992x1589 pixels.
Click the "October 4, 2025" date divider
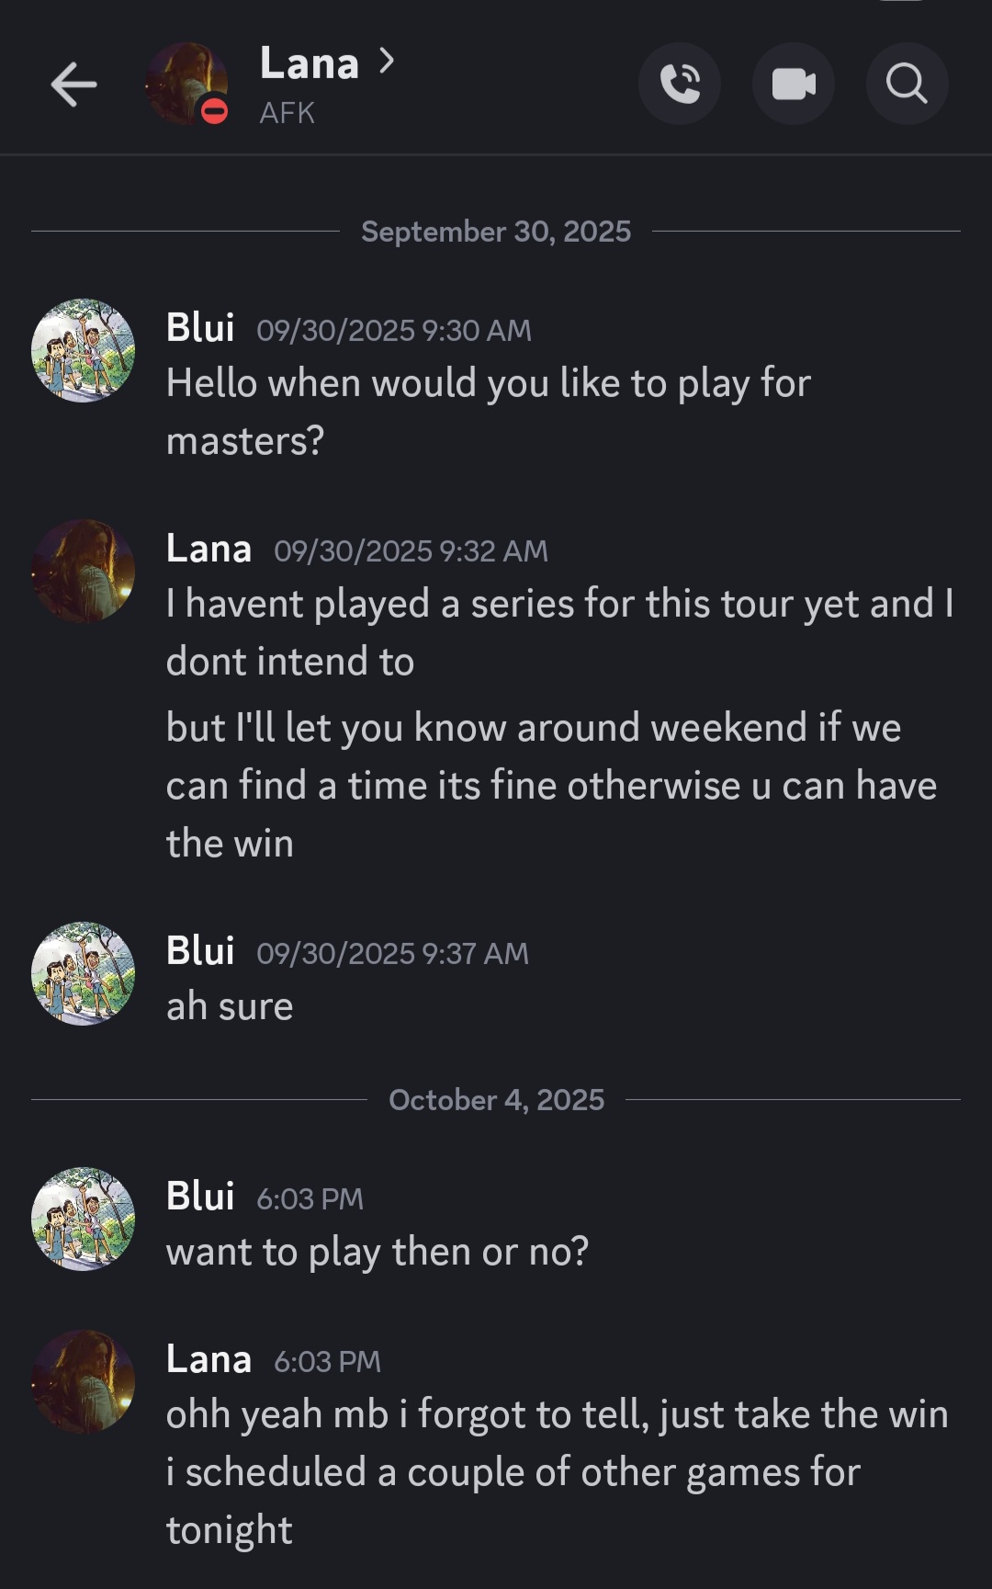pos(496,1100)
